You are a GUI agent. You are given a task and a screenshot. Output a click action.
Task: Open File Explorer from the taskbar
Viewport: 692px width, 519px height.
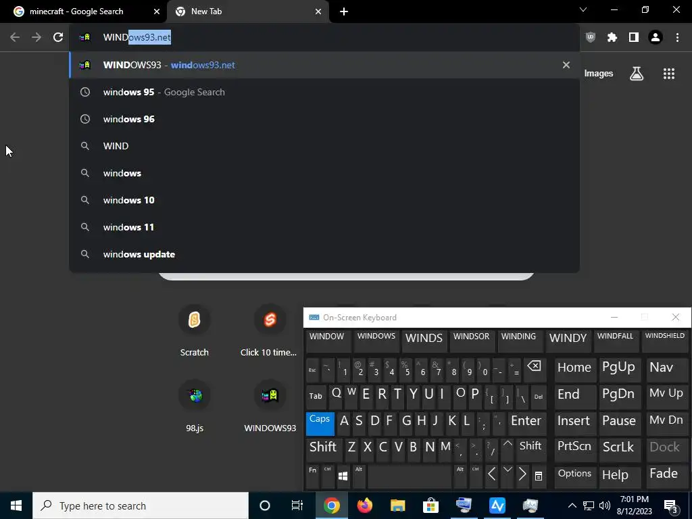pos(397,505)
